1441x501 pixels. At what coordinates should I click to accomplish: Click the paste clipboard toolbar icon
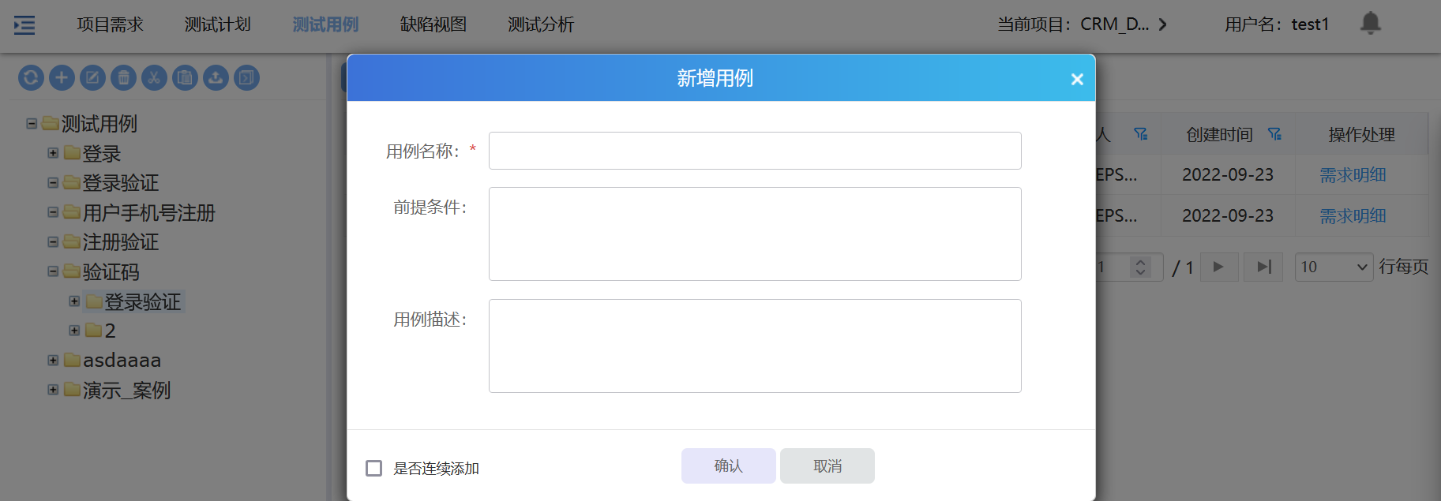[185, 77]
